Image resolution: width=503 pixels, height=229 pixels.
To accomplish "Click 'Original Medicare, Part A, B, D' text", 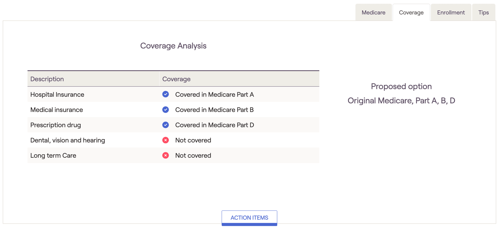I will coord(401,101).
